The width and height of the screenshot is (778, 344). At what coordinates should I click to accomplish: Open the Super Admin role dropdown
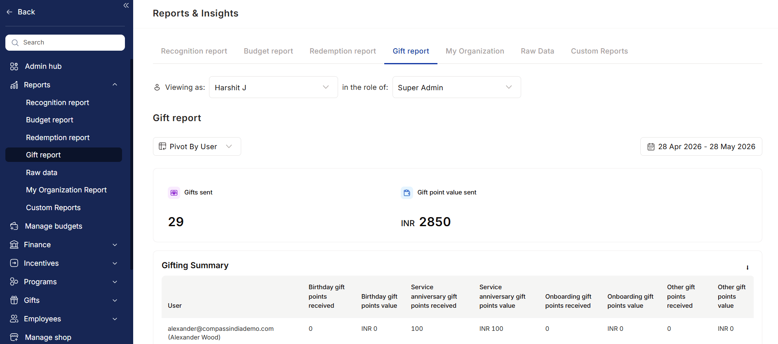456,87
